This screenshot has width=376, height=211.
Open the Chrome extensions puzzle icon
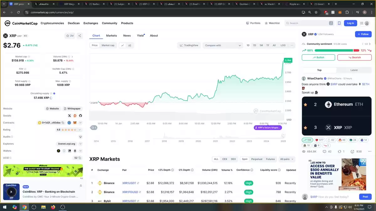[x=347, y=12]
